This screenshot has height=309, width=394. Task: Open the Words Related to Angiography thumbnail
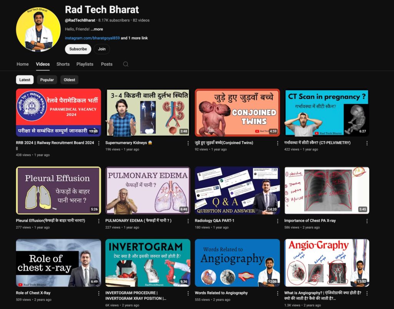click(237, 263)
